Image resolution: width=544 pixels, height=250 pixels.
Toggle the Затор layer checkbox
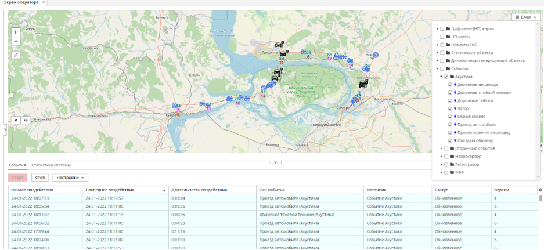click(x=451, y=108)
